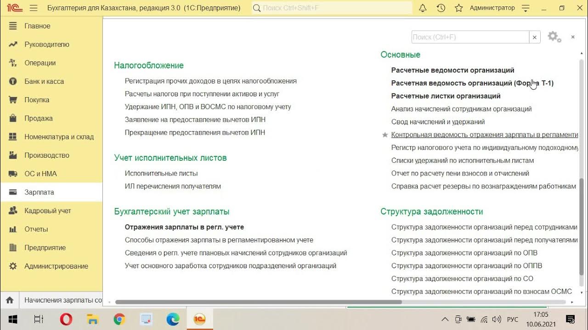Go to the Главное section label
This screenshot has width=588, height=330.
click(x=37, y=26)
